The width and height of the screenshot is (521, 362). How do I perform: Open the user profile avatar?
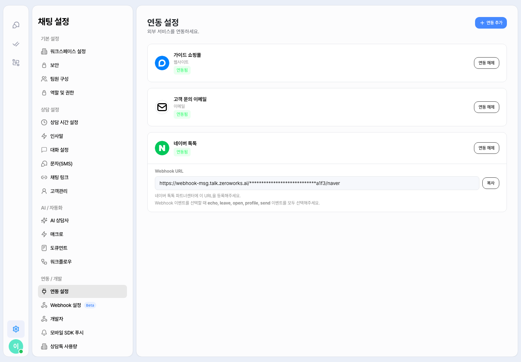tap(16, 346)
